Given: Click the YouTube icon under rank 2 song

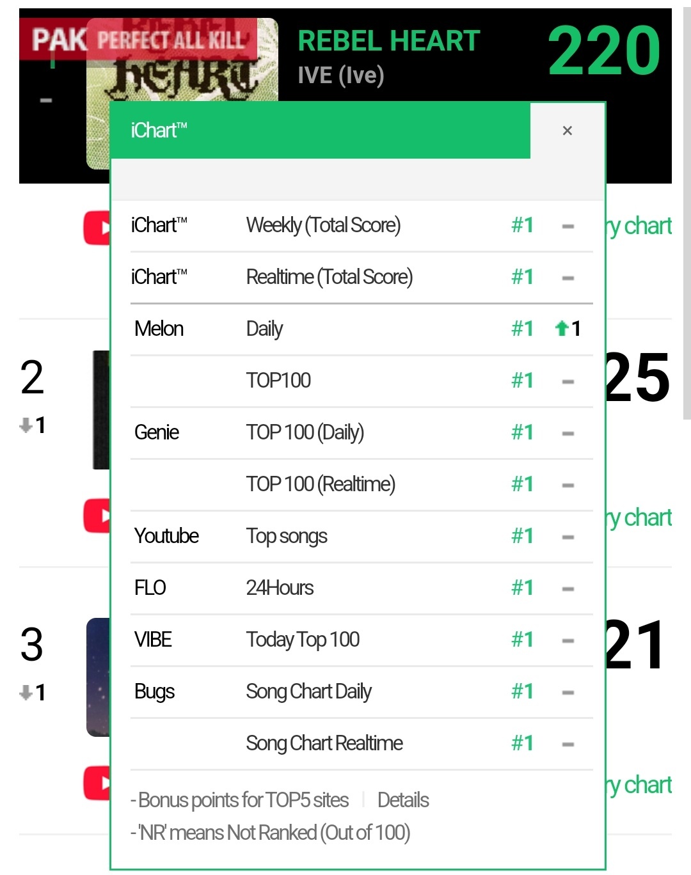Looking at the screenshot, I should pos(97,516).
